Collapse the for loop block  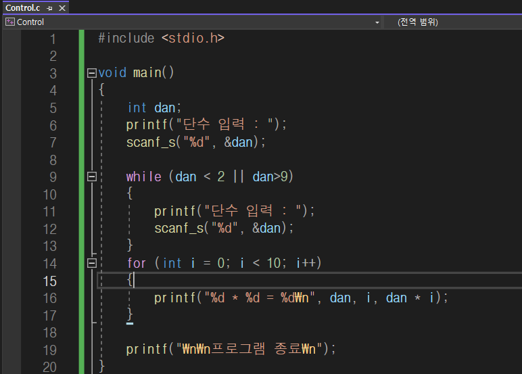(x=92, y=263)
